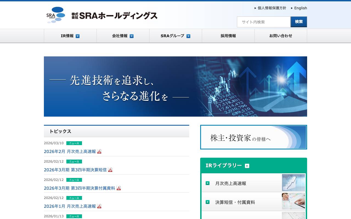Click the green arrow beside 決算短信・付属資料
This screenshot has height=219, width=351.
(208, 202)
